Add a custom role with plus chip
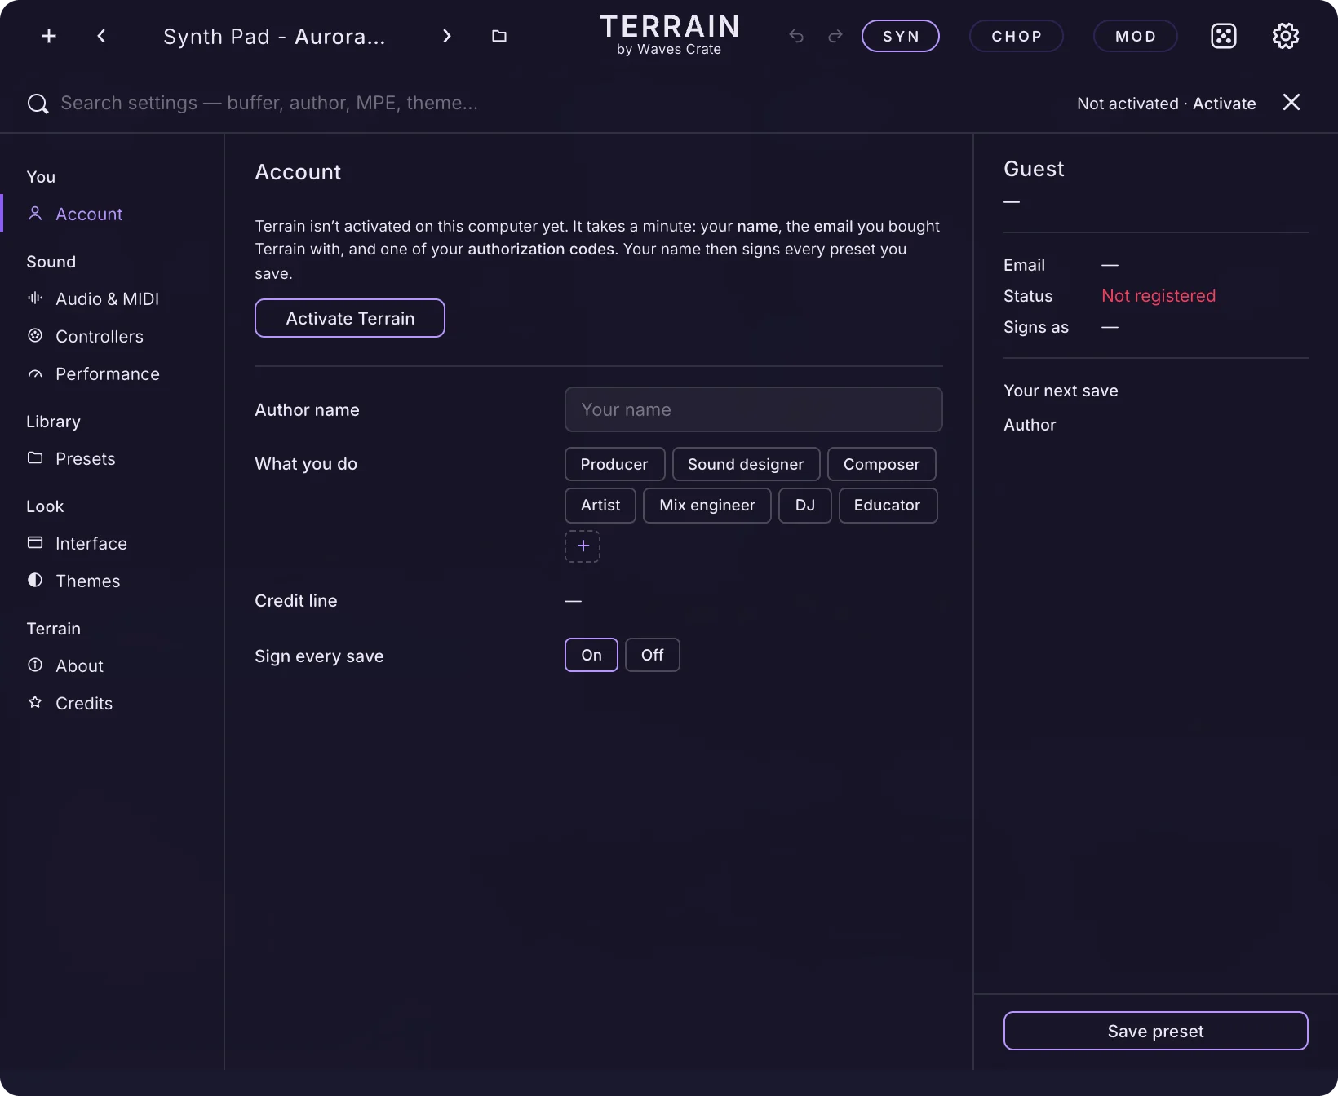Viewport: 1338px width, 1096px height. [583, 546]
